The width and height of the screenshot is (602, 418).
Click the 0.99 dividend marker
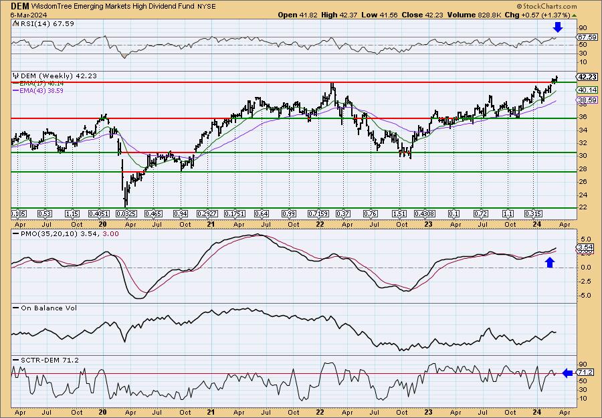tap(289, 214)
